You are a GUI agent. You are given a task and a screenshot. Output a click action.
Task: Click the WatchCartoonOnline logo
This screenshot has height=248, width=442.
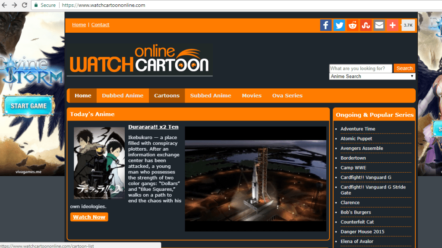click(139, 60)
